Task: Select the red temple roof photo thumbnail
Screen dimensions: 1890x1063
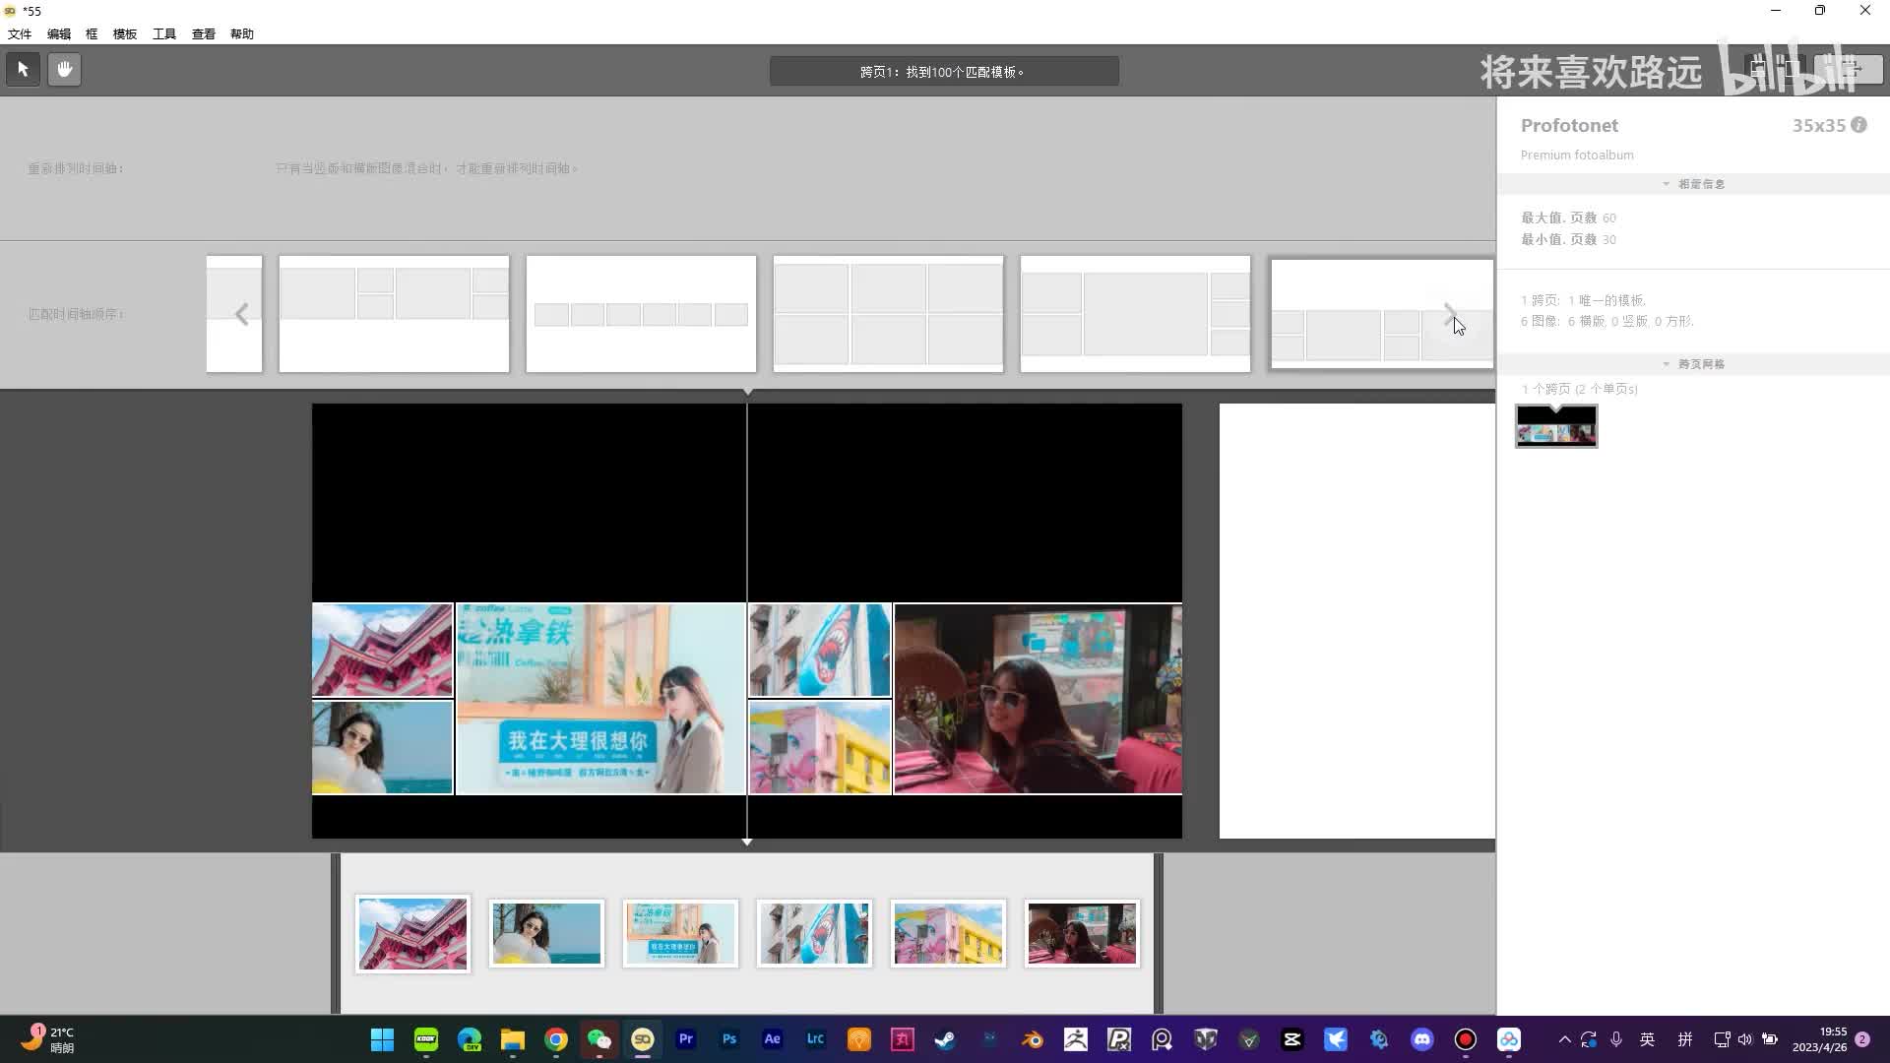Action: pyautogui.click(x=412, y=934)
